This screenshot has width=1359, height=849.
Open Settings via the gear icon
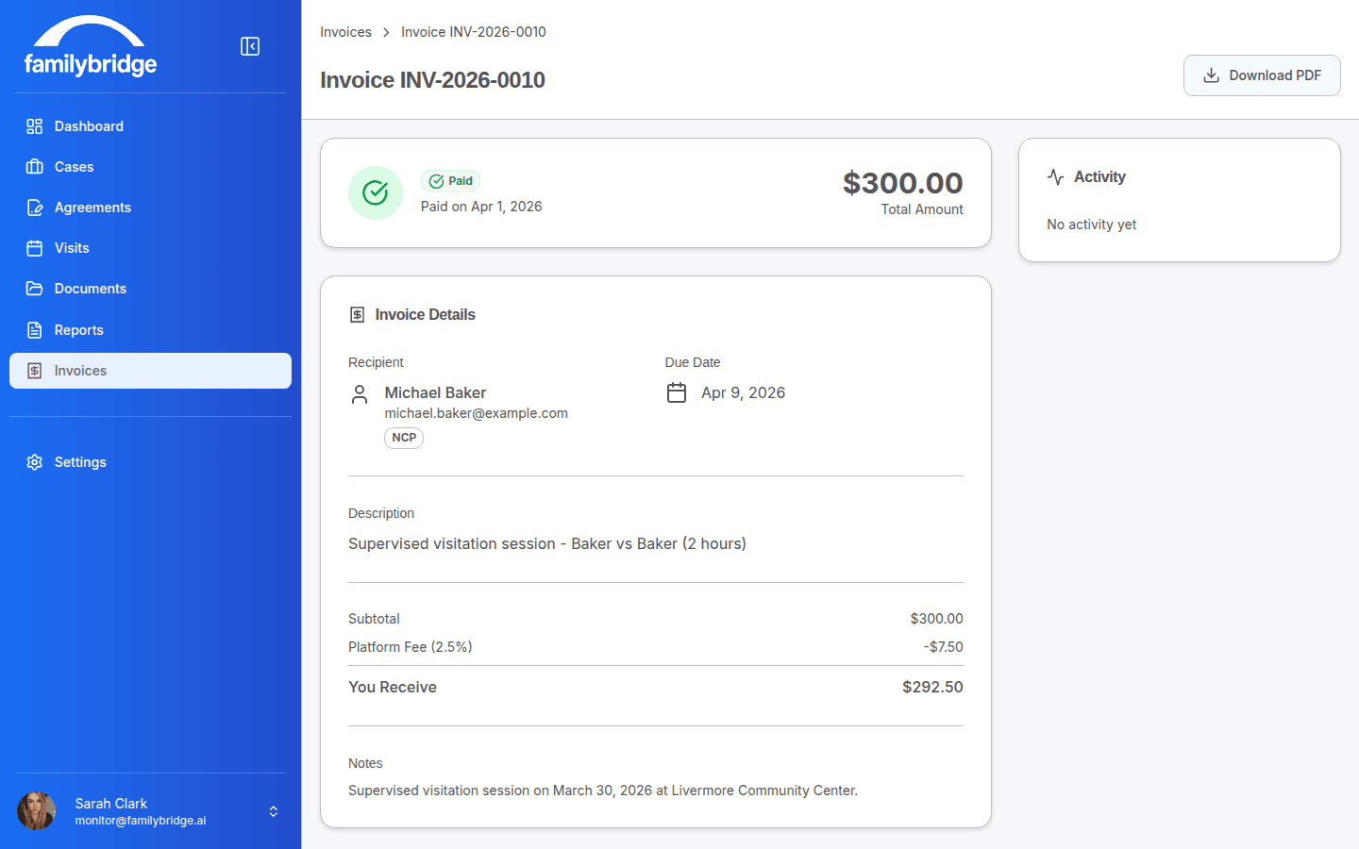tap(34, 461)
